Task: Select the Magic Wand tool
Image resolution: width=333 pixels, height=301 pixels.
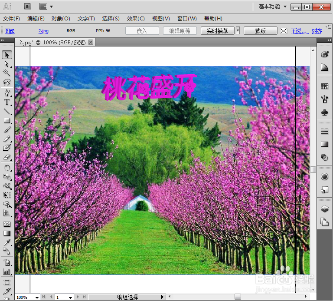Action: click(x=7, y=73)
